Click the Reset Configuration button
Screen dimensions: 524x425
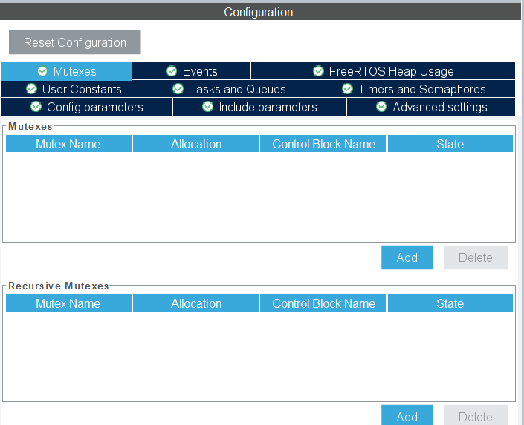[75, 42]
